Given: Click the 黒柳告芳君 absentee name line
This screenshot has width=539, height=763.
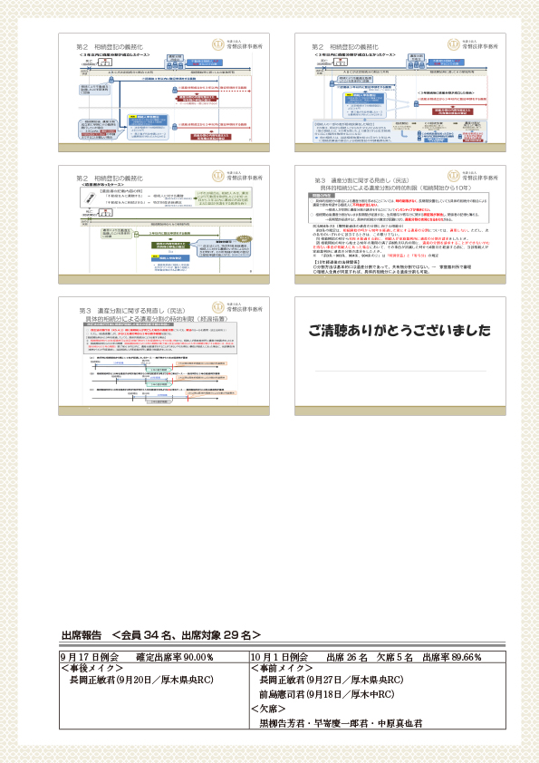Looking at the screenshot, I should point(341,723).
